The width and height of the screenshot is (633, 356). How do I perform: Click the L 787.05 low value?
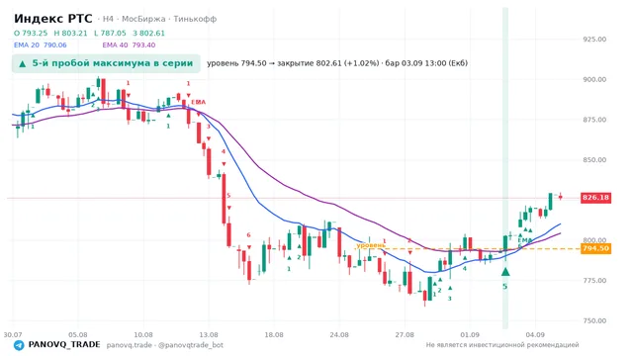tap(110, 33)
